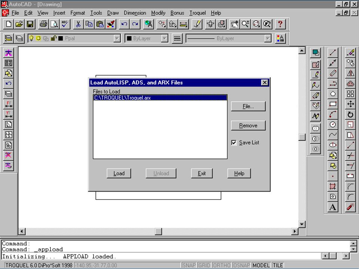Screen dimensions: 359x269
Task: Click the Paste clipboard icon
Action: pos(99,24)
